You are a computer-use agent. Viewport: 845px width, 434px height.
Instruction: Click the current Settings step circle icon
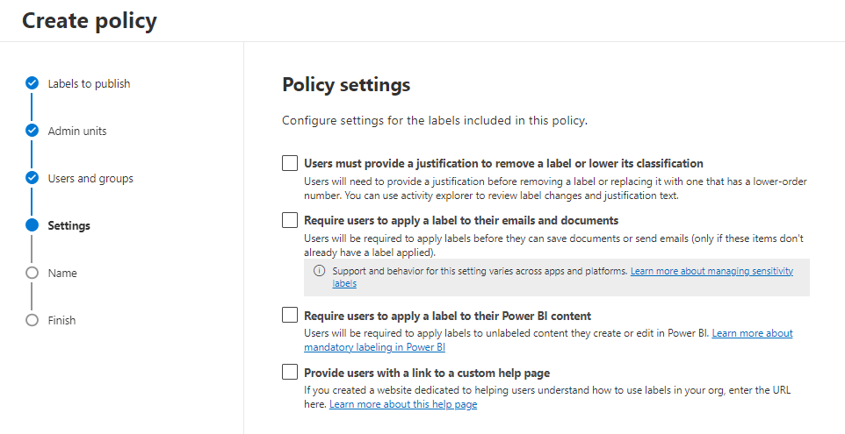pos(32,225)
